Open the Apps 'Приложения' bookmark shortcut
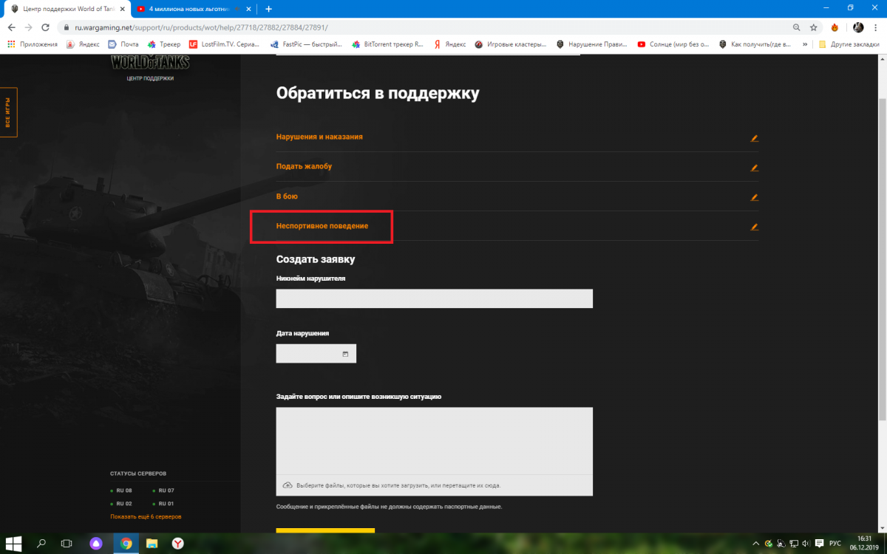This screenshot has width=887, height=554. [32, 44]
